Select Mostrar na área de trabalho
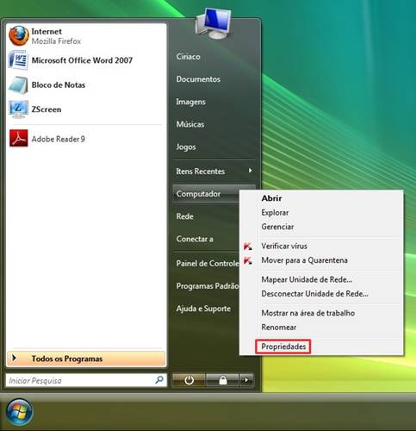The height and width of the screenshot is (431, 416). tap(308, 313)
